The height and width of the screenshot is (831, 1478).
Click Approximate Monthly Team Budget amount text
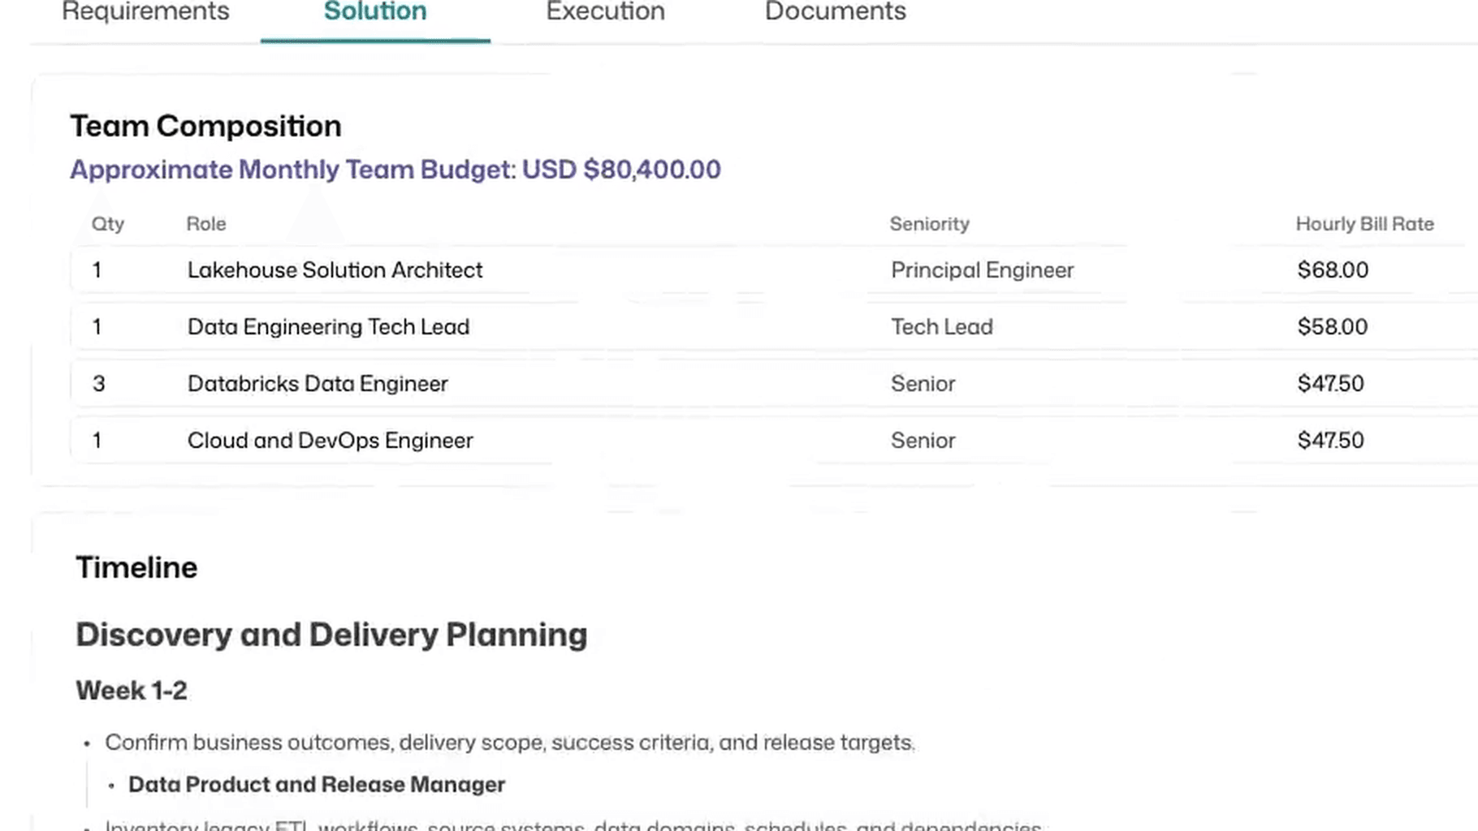pyautogui.click(x=395, y=170)
